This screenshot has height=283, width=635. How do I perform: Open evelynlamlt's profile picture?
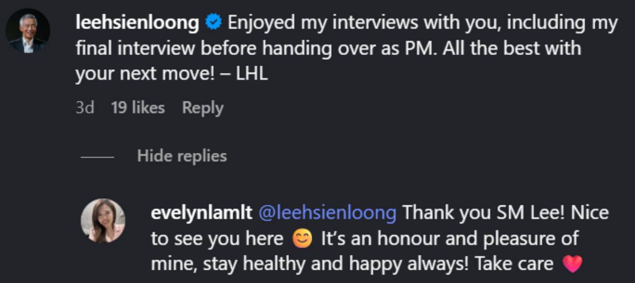103,221
